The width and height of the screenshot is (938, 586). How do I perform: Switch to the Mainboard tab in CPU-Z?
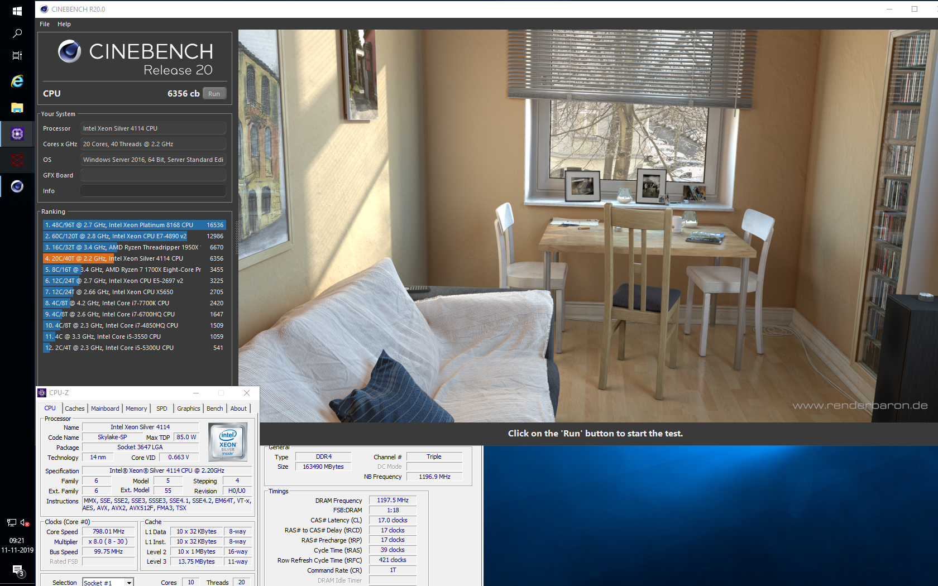(x=105, y=409)
